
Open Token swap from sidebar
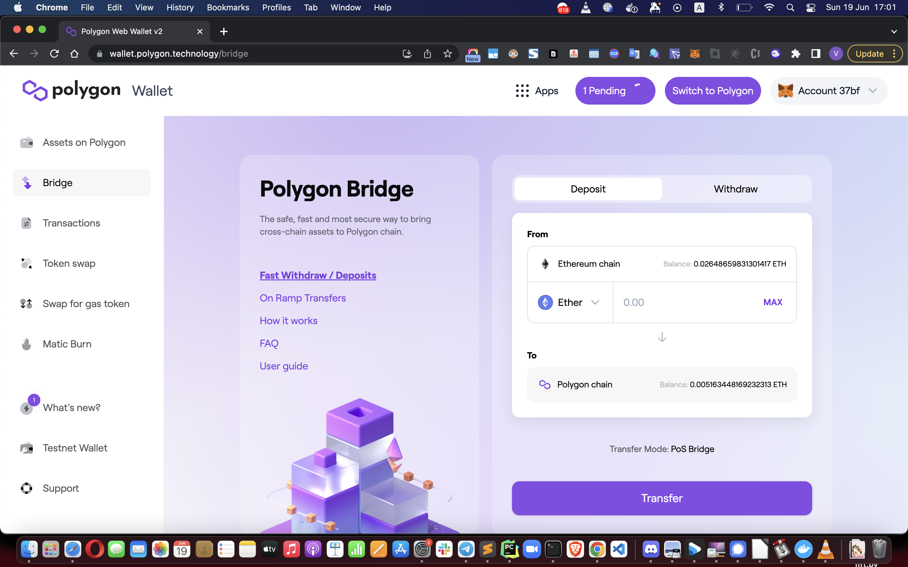tap(69, 263)
